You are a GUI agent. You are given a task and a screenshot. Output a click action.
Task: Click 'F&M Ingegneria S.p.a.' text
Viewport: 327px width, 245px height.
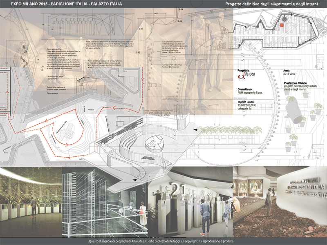pyautogui.click(x=250, y=93)
